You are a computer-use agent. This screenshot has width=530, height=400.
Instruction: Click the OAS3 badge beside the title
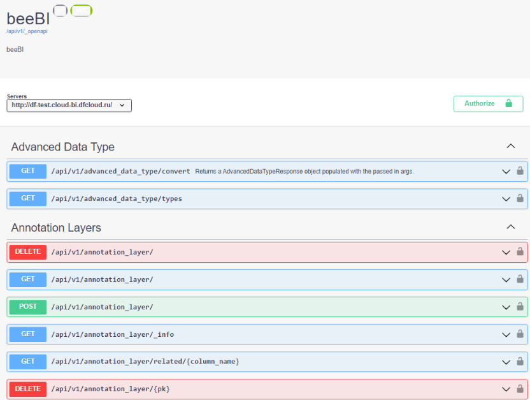point(82,10)
